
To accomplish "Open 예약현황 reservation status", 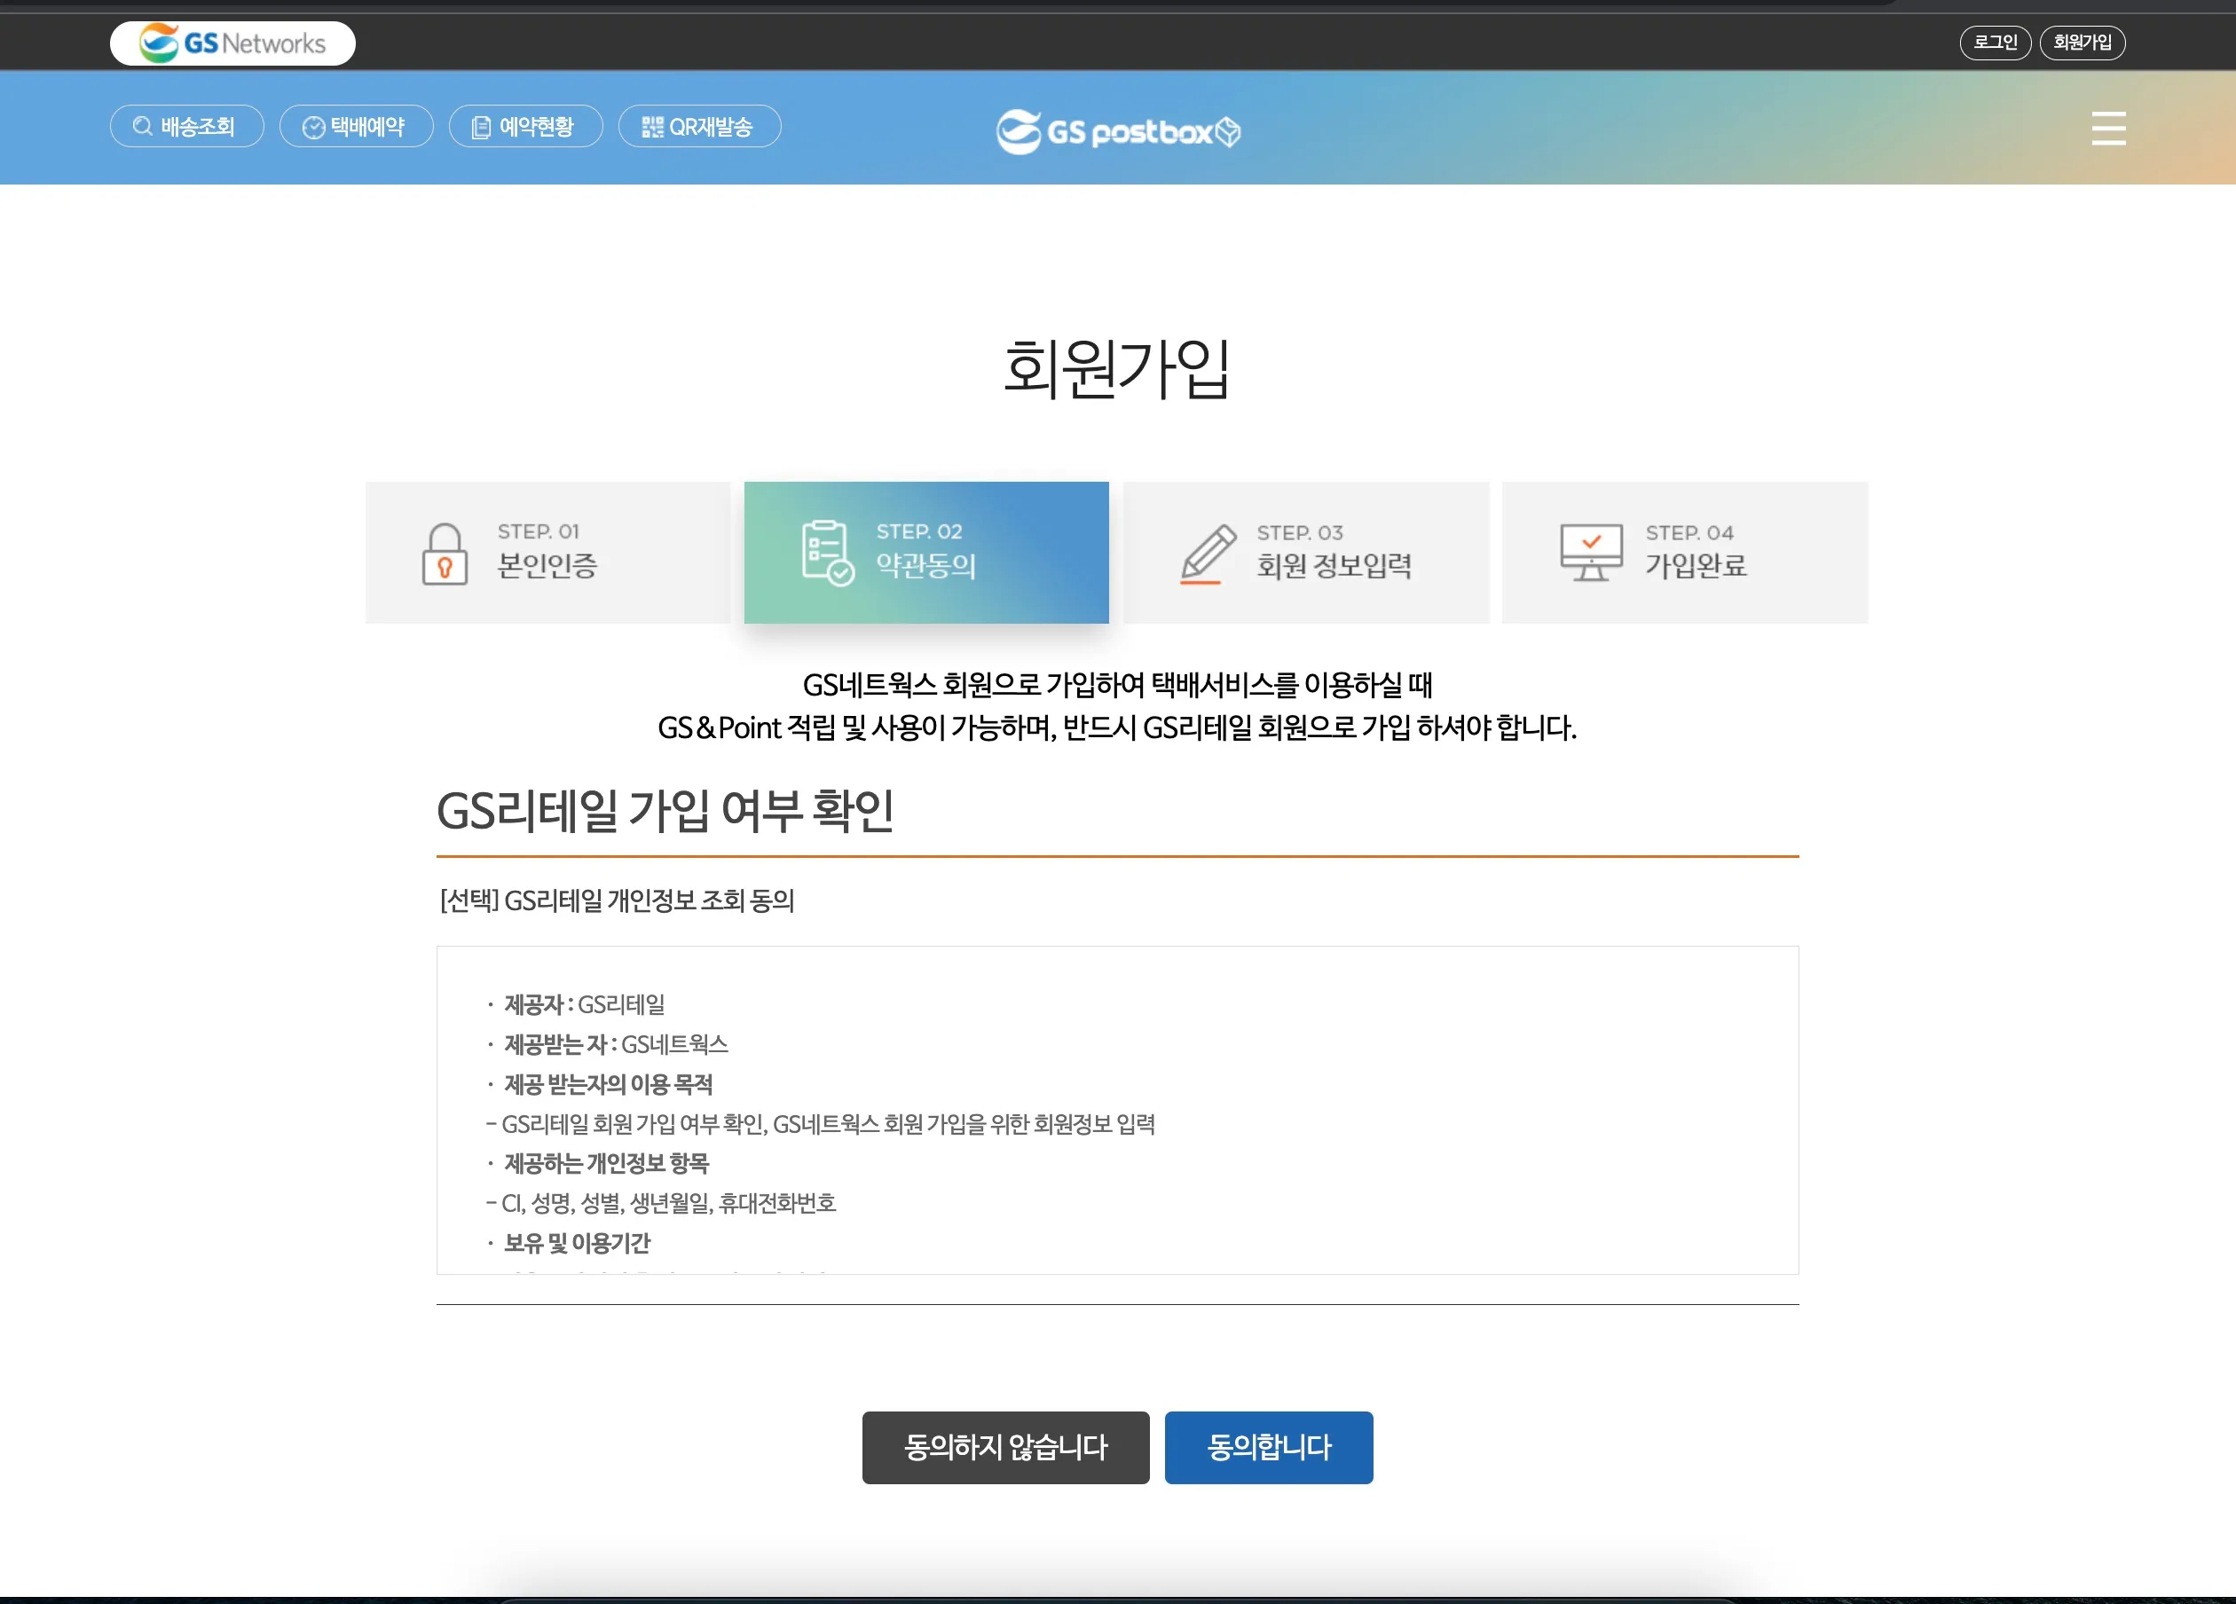I will [x=525, y=126].
